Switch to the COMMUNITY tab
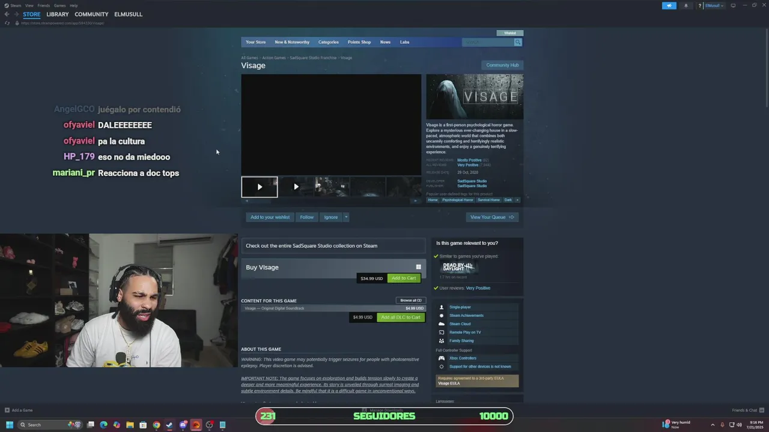The width and height of the screenshot is (769, 432). pyautogui.click(x=91, y=14)
